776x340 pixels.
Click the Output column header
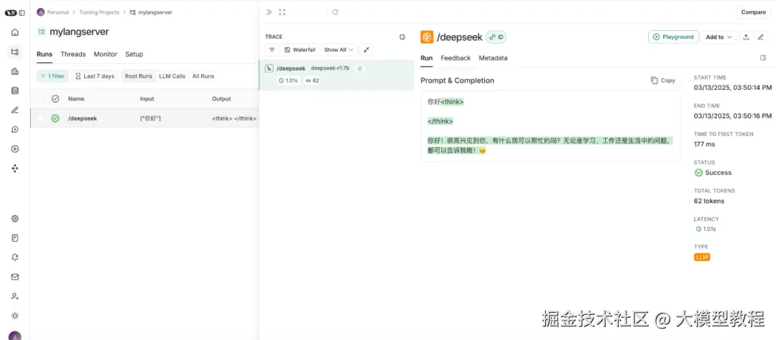[221, 98]
